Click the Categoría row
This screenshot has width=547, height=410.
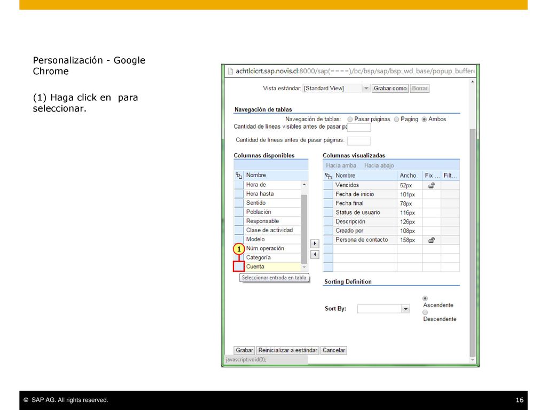click(x=268, y=257)
